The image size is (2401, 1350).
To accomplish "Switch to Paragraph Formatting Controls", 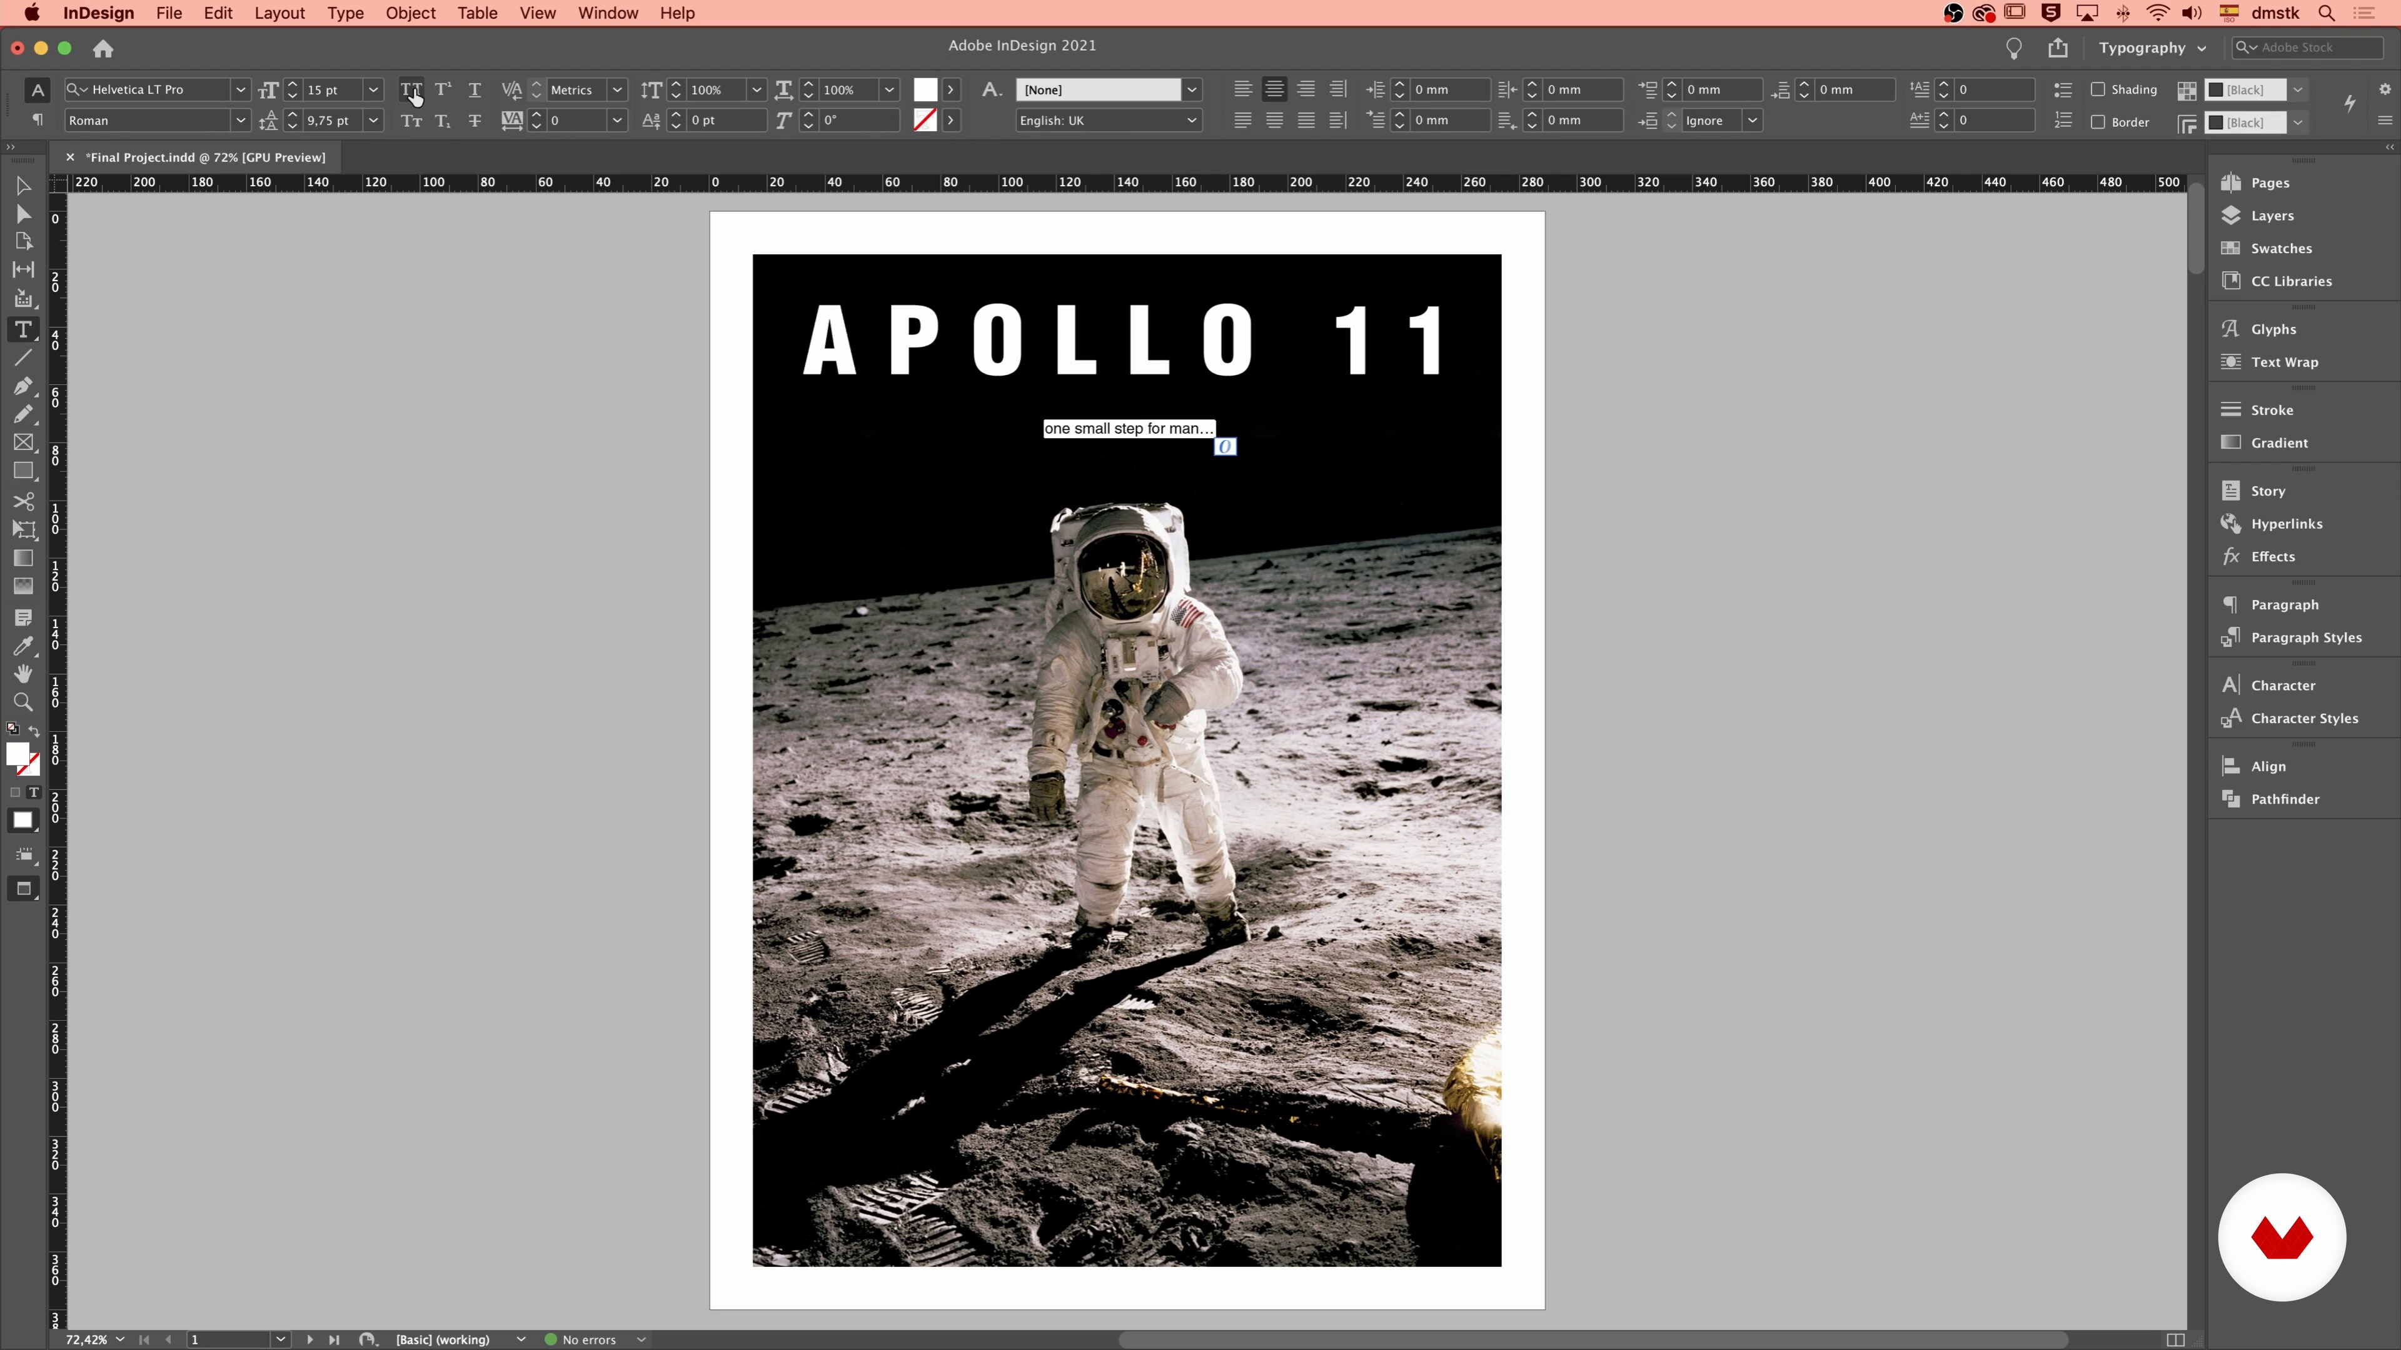I will click(38, 120).
